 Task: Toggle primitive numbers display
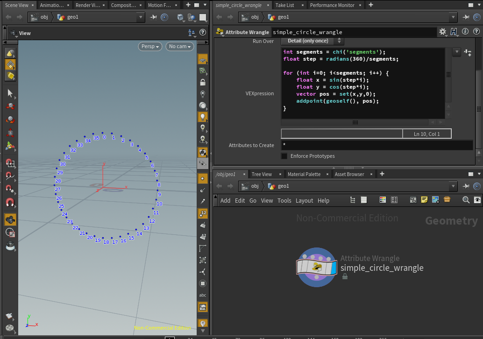pyautogui.click(x=203, y=236)
